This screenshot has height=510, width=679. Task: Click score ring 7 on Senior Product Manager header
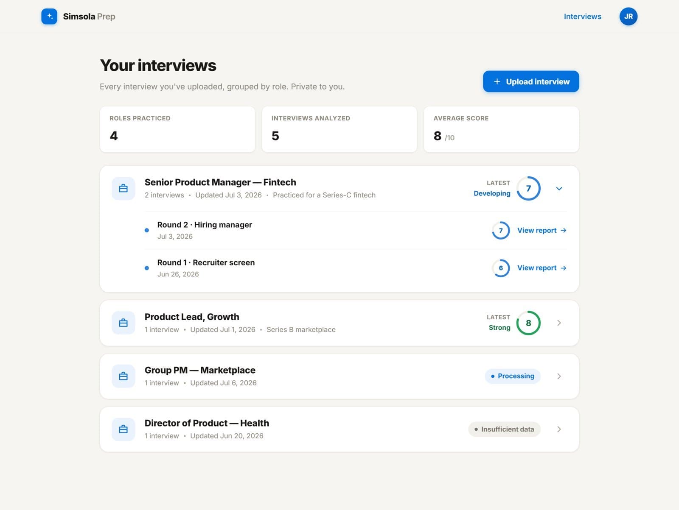[528, 188]
